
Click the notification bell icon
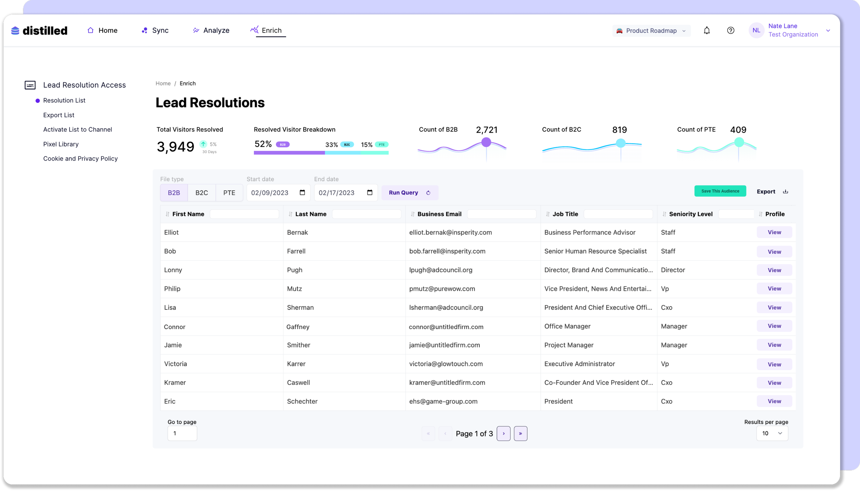[x=707, y=31]
